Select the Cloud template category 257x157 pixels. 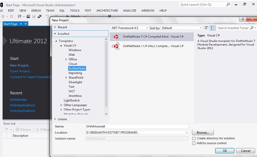click(x=73, y=64)
